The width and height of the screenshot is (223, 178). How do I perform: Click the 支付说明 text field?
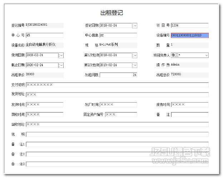point(117,85)
